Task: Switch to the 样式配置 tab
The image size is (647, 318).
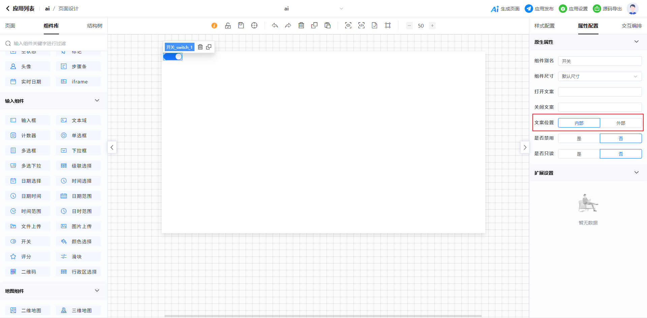Action: [x=544, y=26]
